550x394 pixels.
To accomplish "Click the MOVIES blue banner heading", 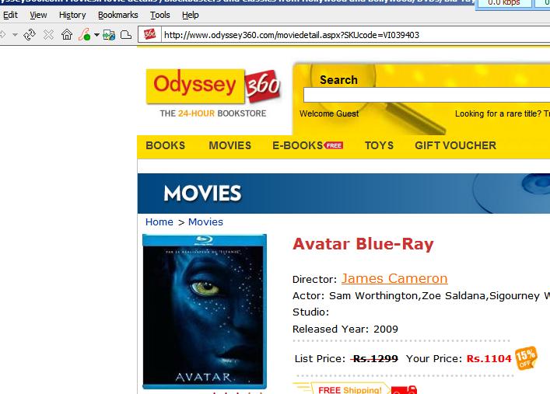I will pos(202,194).
